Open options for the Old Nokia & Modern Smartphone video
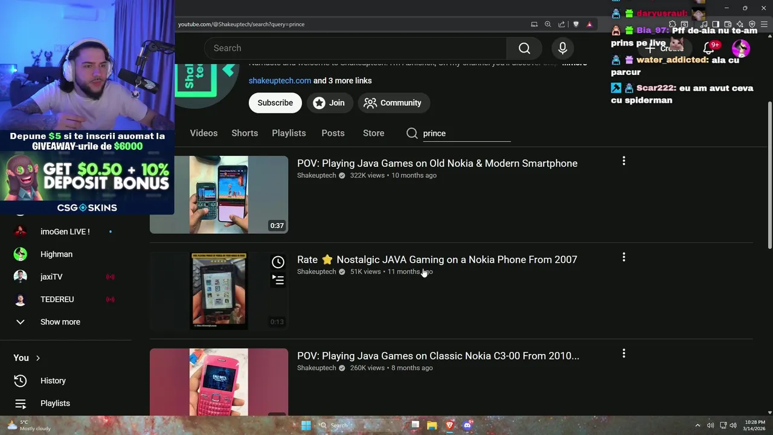The image size is (773, 435). pos(624,161)
